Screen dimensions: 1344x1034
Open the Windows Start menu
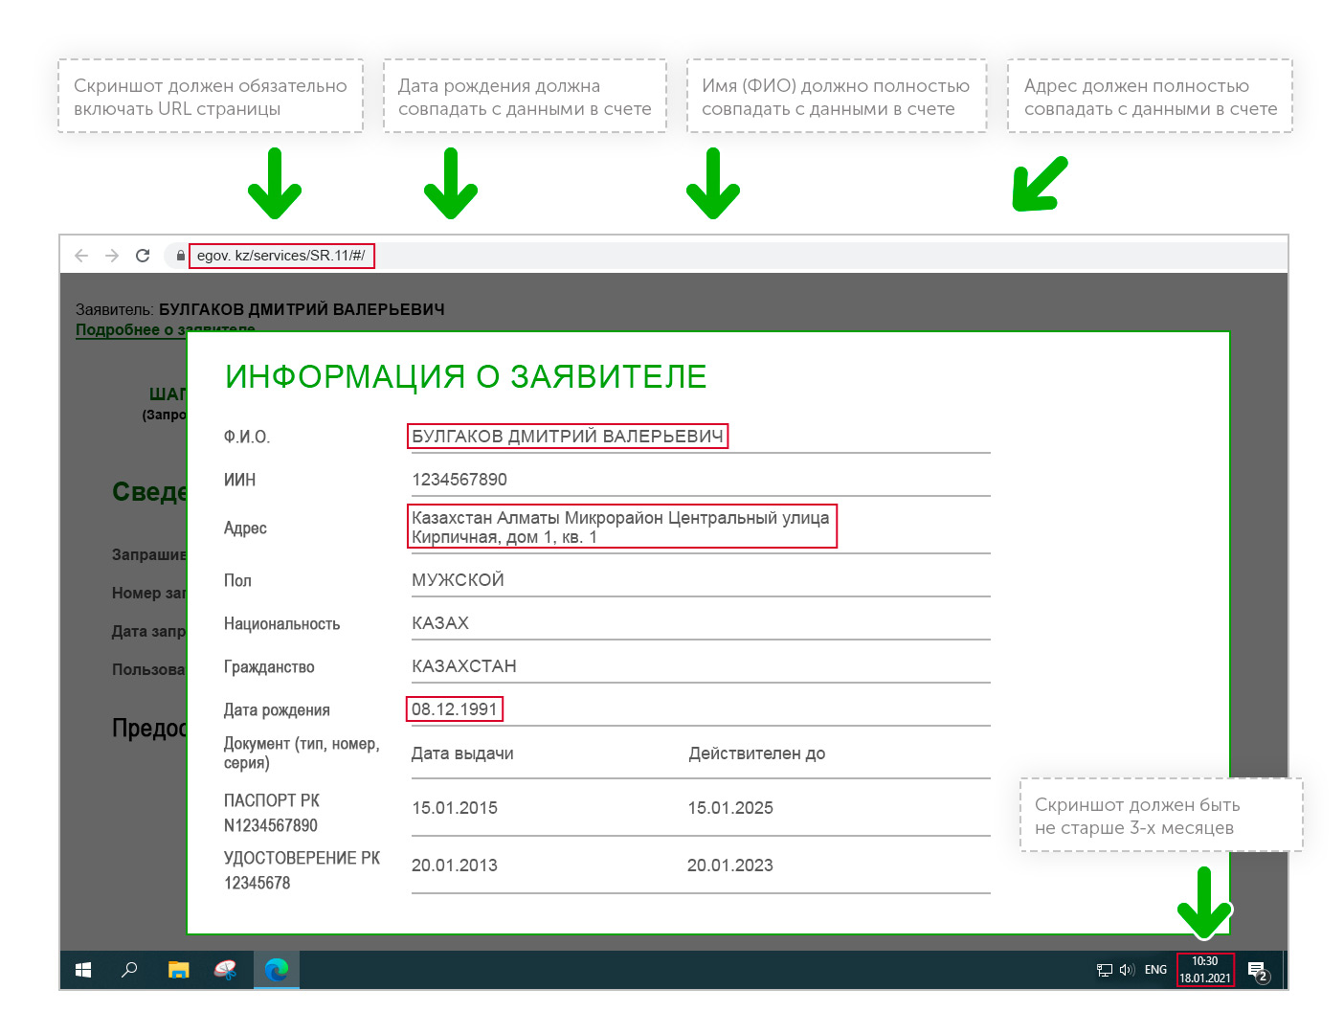point(83,970)
